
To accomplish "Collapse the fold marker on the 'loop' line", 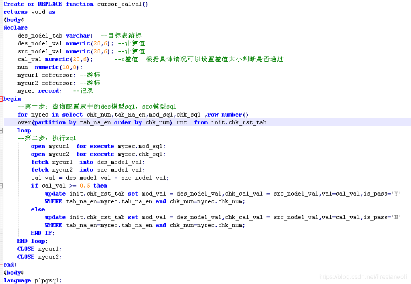I will pyautogui.click(x=1, y=130).
